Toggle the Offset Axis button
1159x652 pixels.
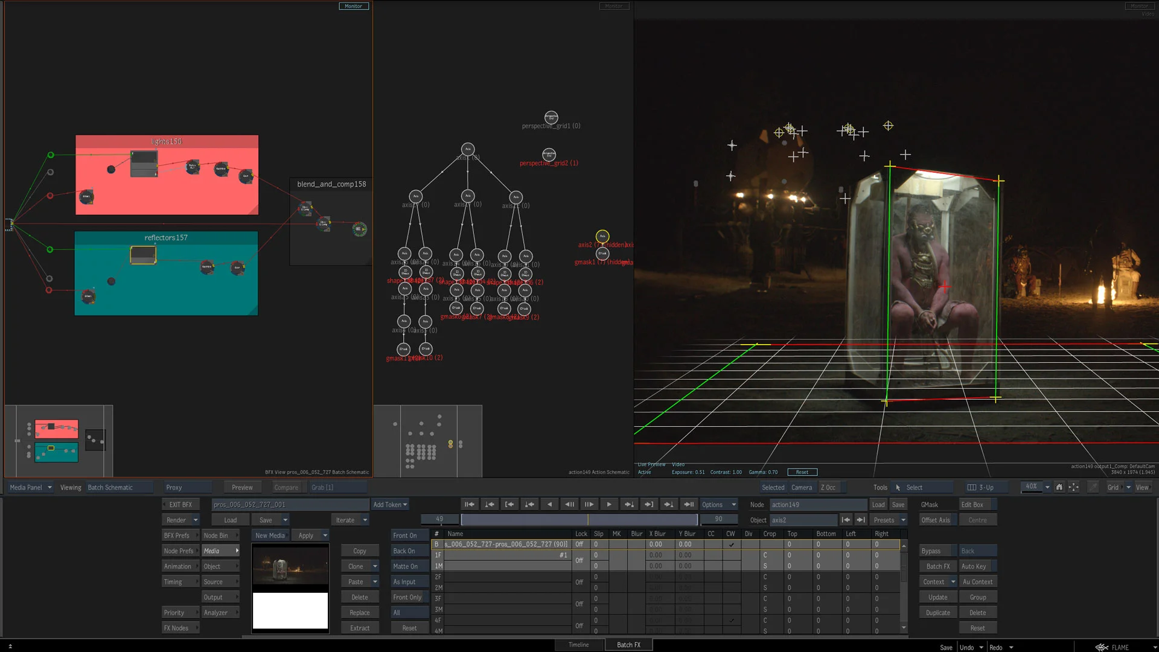point(936,520)
